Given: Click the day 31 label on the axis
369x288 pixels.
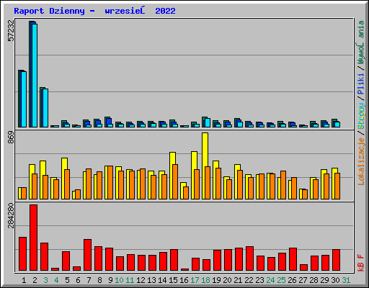Looking at the screenshot, I should 346,280.
